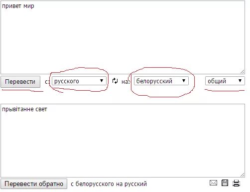This screenshot has height=192, width=250.
Task: Click the resize grip of the translation output area
Action: (243, 175)
